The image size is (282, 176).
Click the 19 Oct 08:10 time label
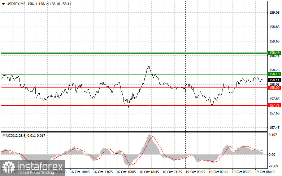pyautogui.click(x=265, y=172)
